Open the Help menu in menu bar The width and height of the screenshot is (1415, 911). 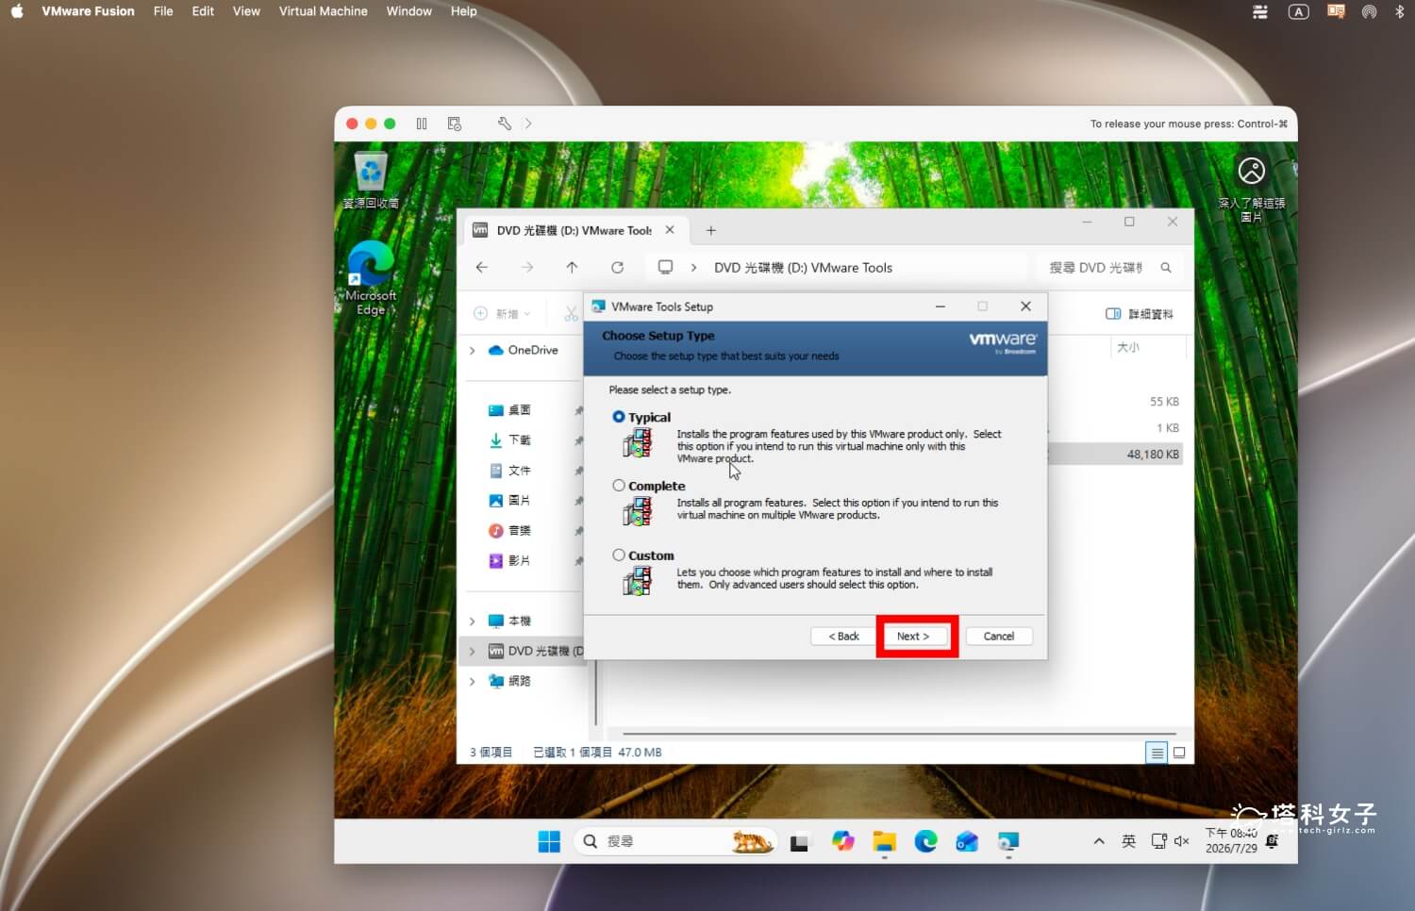(463, 11)
